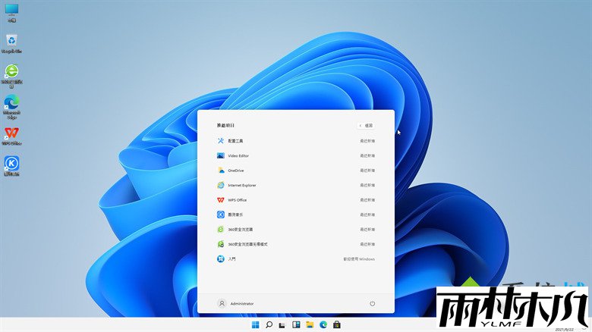Open the wrench-icon configuration tool entry
The height and width of the screenshot is (332, 592).
(x=235, y=141)
